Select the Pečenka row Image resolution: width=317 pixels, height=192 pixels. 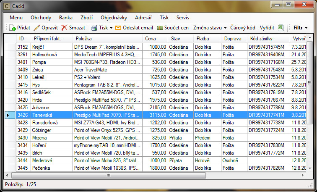pyautogui.click(x=161, y=168)
